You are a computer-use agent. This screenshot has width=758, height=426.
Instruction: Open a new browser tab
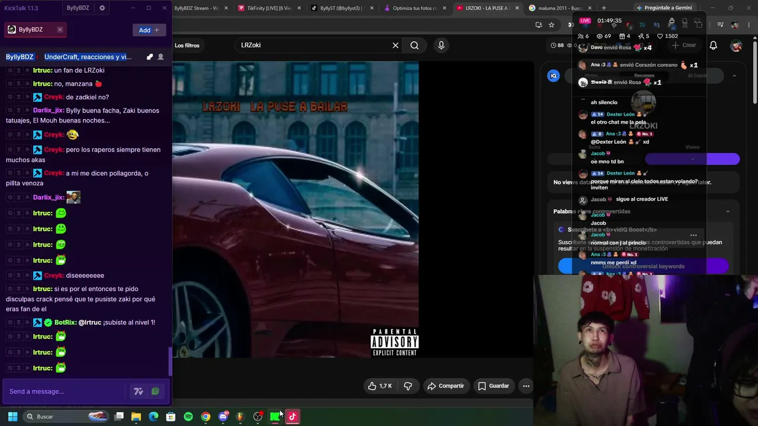(x=604, y=8)
